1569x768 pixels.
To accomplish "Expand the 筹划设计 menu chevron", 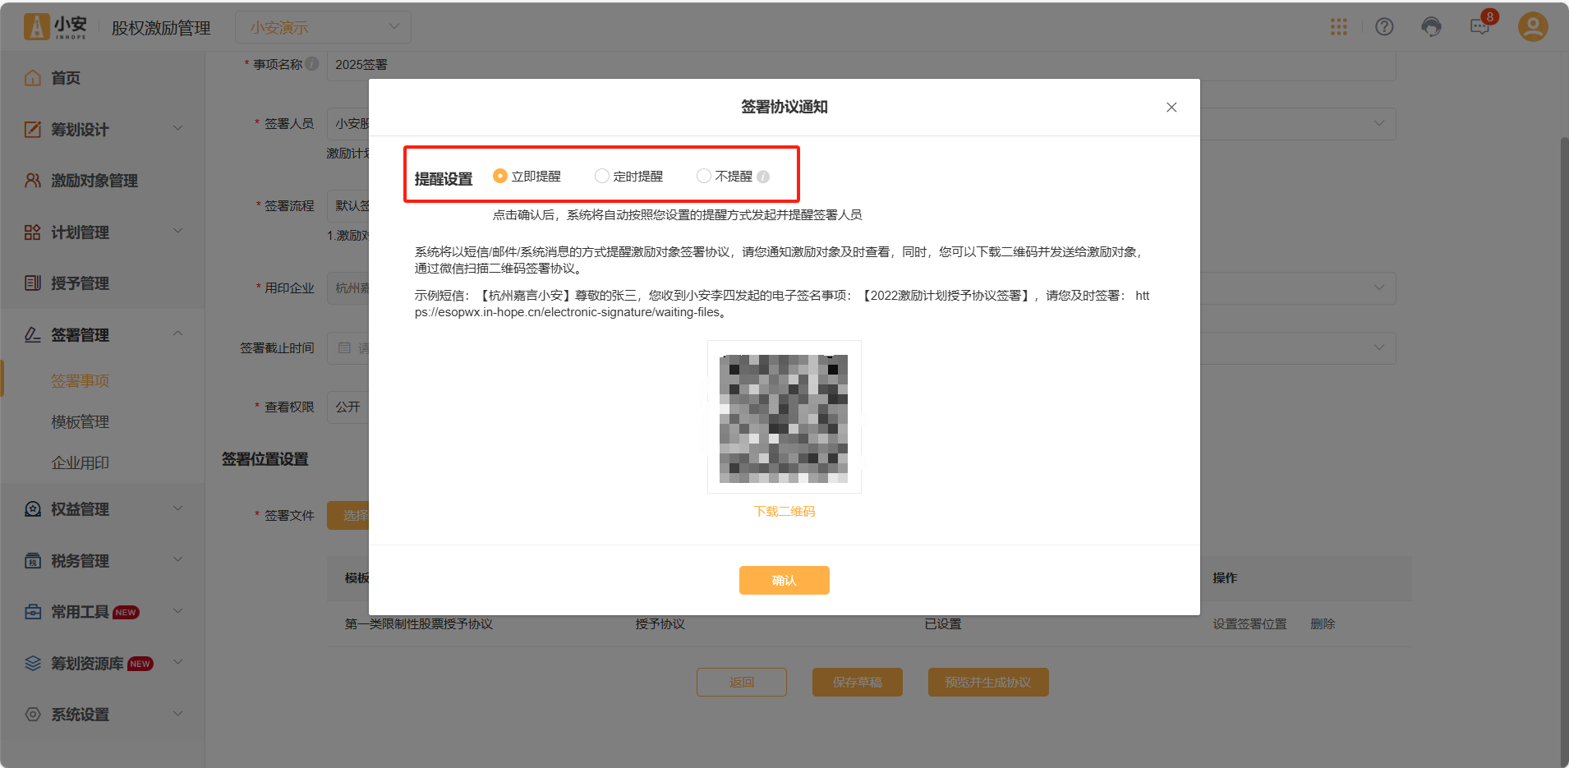I will click(178, 128).
